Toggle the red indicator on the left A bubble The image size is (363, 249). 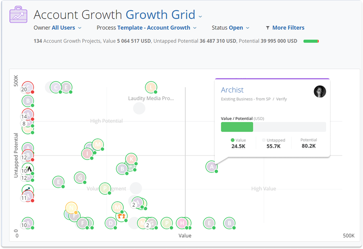[x=32, y=201]
